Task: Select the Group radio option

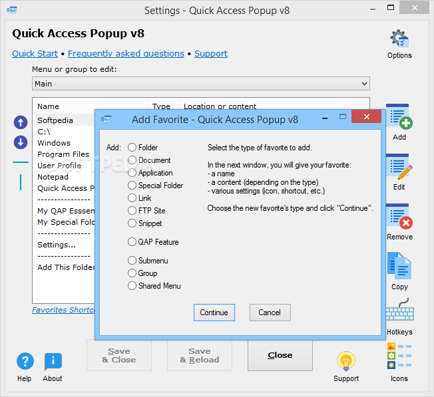Action: tap(132, 273)
